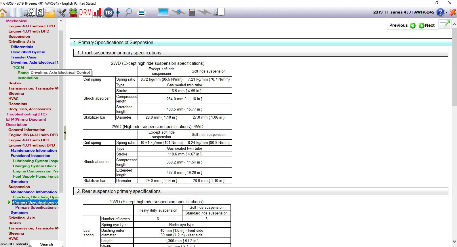This screenshot has width=457, height=247.
Task: Open the yellow folder icon
Action: click(x=50, y=12)
